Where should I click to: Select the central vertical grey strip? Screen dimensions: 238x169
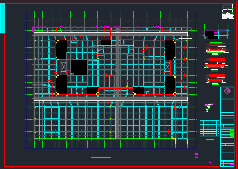click(x=117, y=84)
